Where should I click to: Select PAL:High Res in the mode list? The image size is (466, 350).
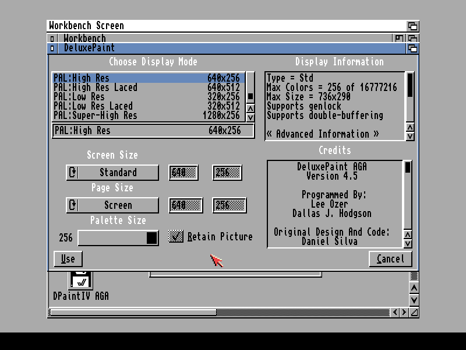149,78
